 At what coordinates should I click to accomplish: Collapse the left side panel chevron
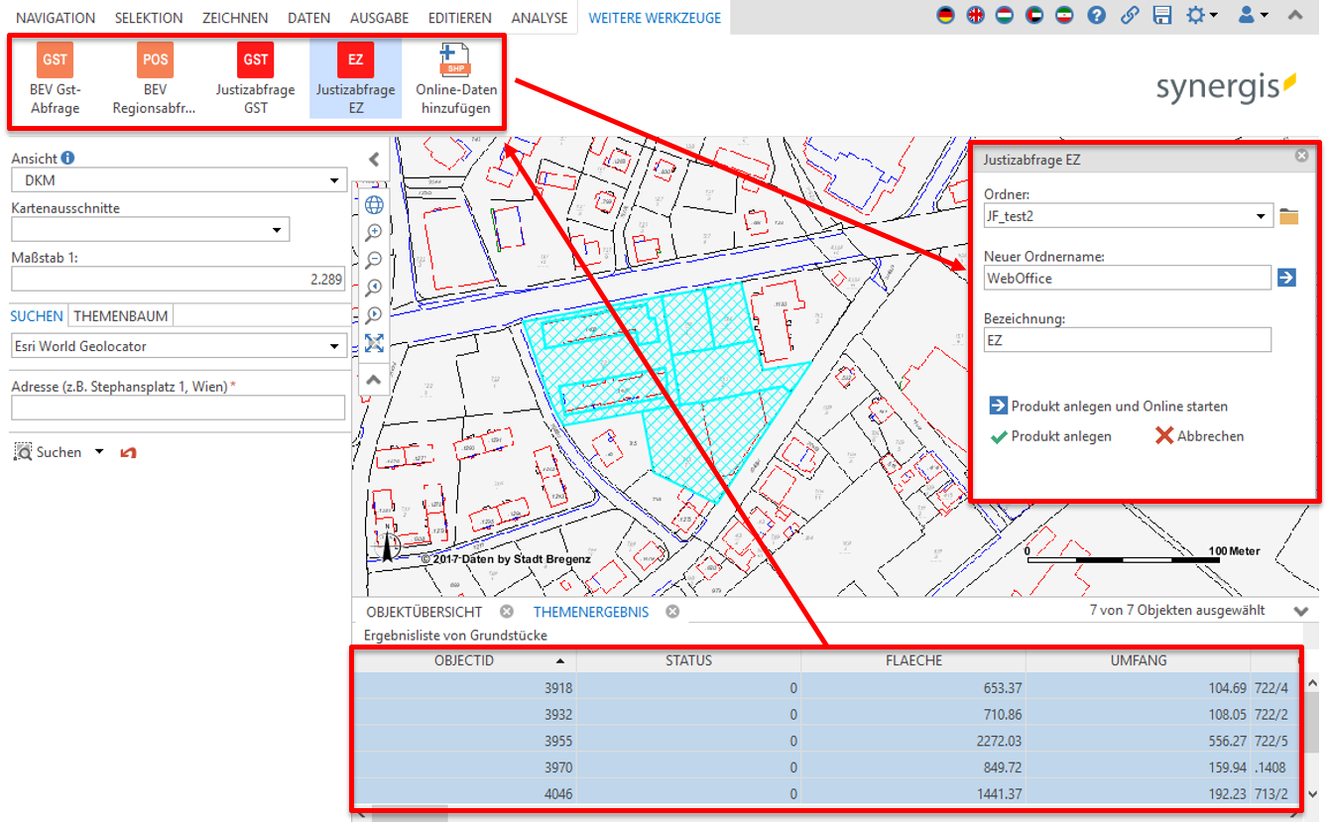click(x=374, y=159)
